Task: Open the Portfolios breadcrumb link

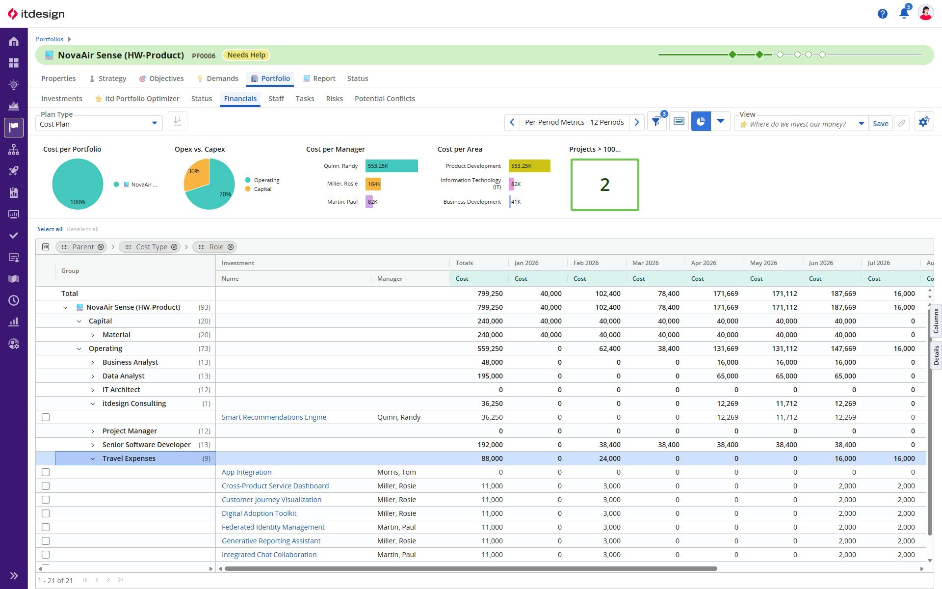Action: [x=50, y=39]
